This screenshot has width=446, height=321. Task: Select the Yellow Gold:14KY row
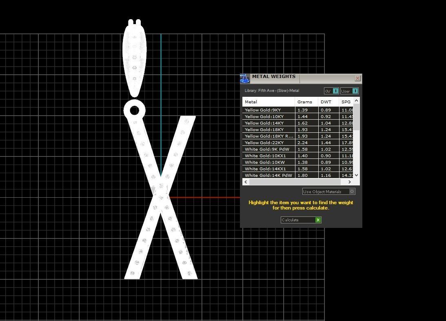pos(298,123)
